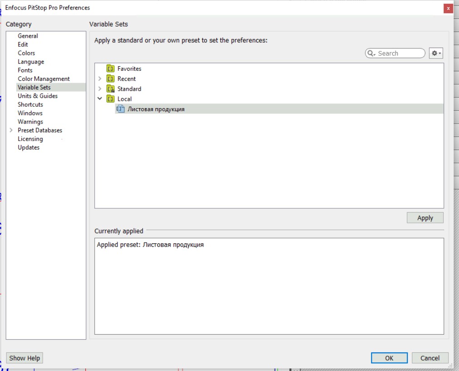The height and width of the screenshot is (371, 459).
Task: Select the Recent folder label
Action: [127, 79]
